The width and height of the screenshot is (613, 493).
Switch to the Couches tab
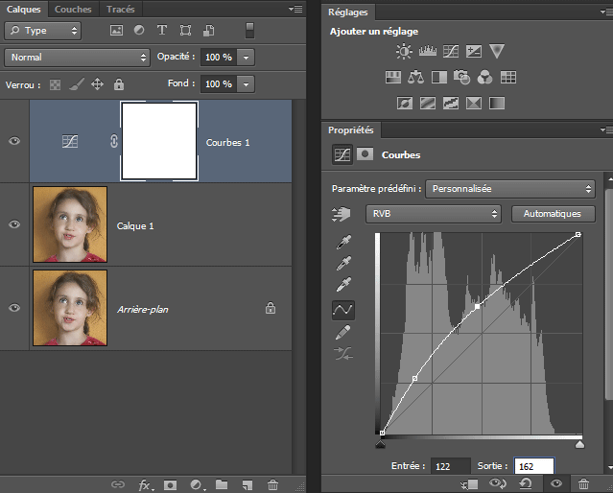click(73, 10)
